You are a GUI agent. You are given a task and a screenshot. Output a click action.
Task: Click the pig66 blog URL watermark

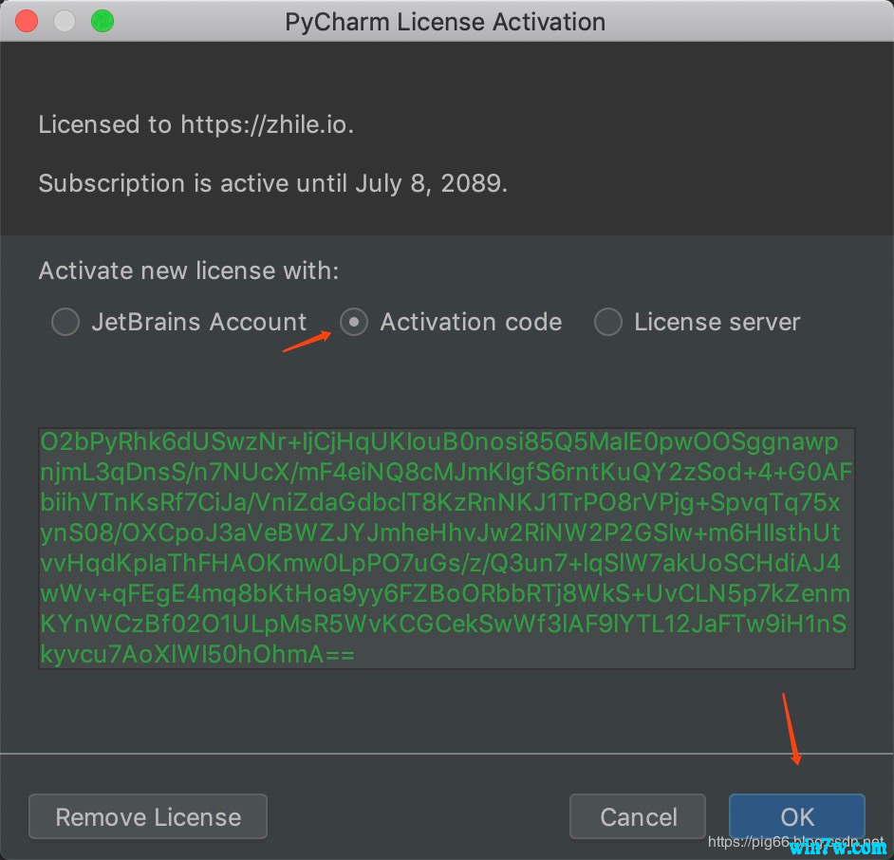(750, 842)
